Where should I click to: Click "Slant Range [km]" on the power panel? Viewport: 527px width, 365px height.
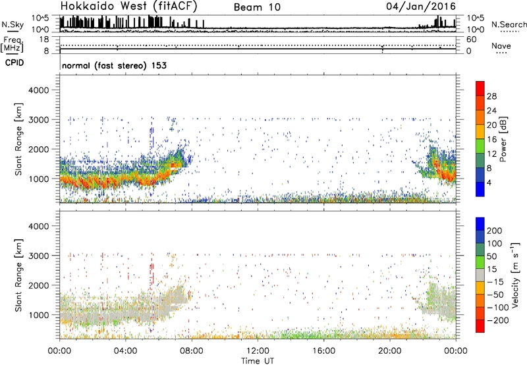pyautogui.click(x=18, y=139)
